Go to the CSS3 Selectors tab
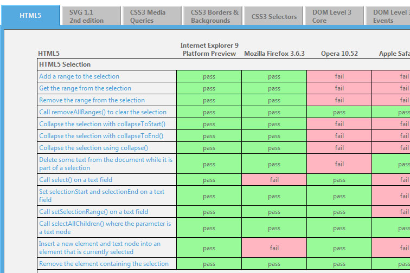This screenshot has width=410, height=273. [x=273, y=16]
